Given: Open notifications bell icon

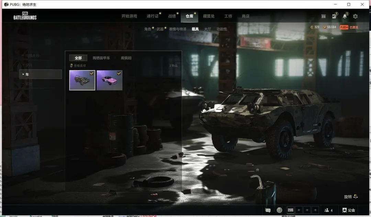Looking at the screenshot, I should 345,16.
